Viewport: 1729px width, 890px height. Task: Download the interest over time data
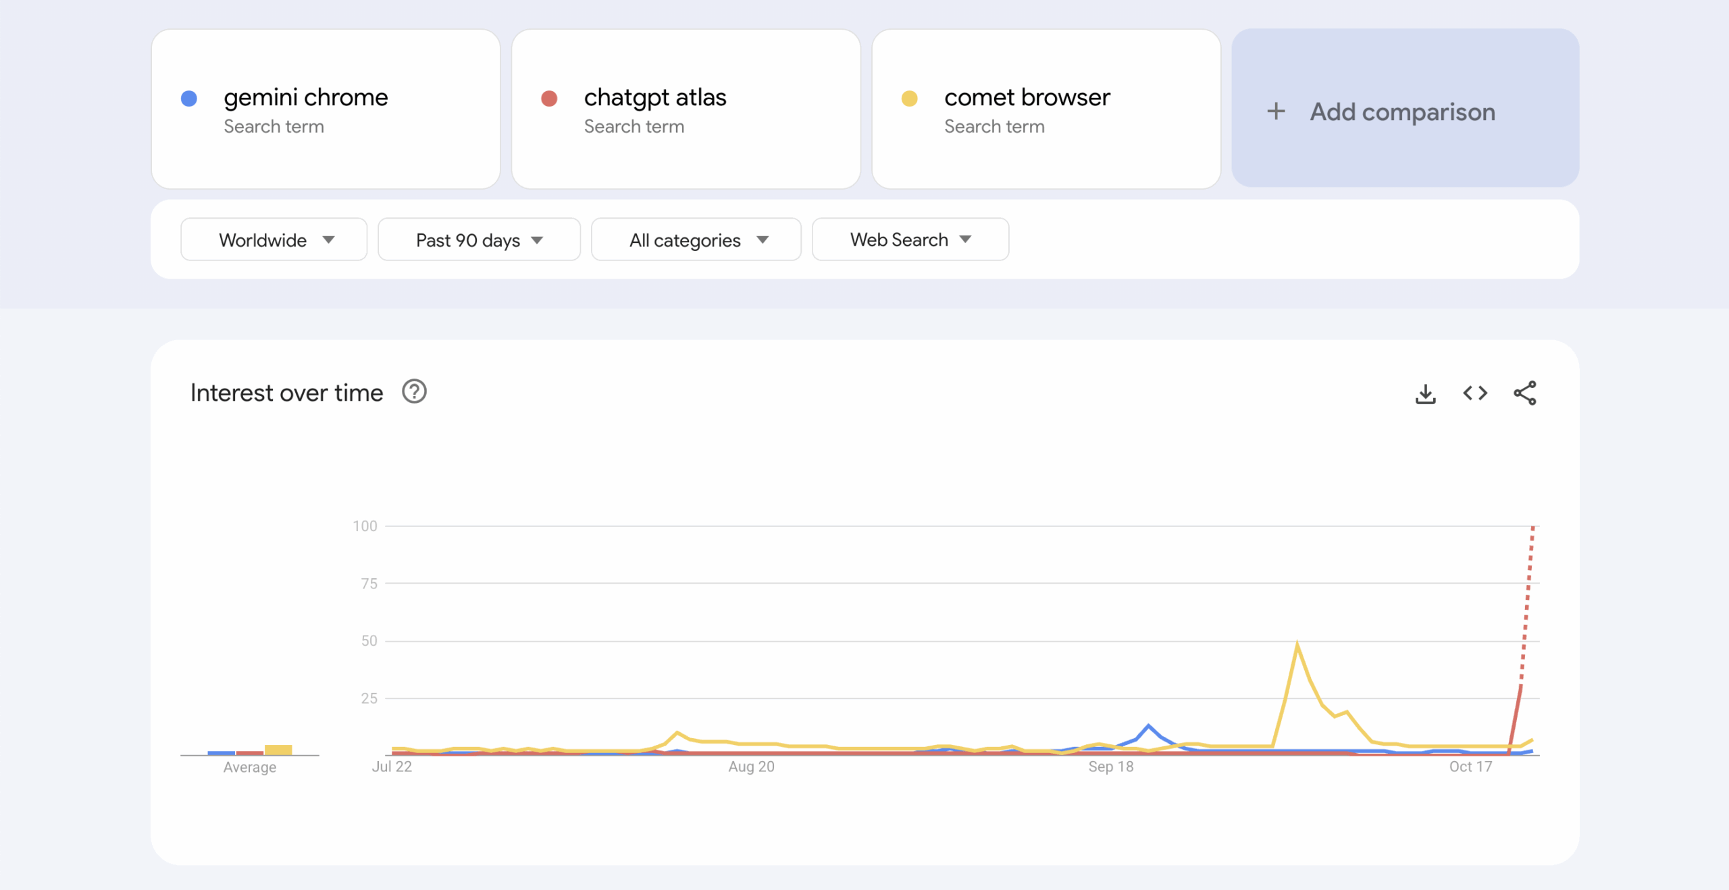(1425, 393)
